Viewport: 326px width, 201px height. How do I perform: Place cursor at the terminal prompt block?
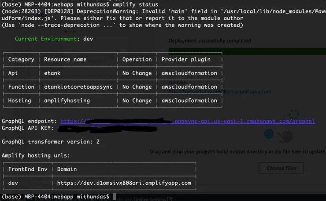click(114, 197)
